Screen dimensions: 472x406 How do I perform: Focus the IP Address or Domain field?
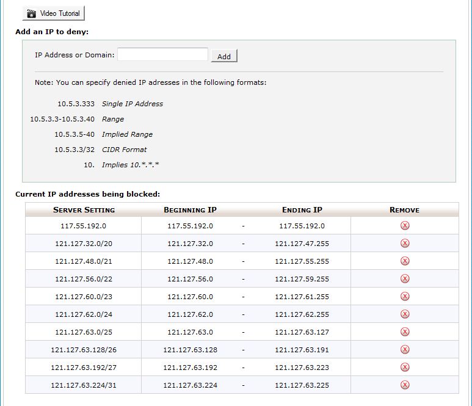click(162, 55)
